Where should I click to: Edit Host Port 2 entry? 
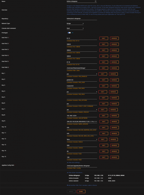tap(104, 44)
